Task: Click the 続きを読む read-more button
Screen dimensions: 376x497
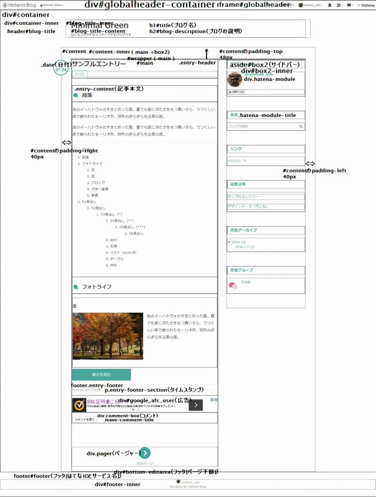Action: tap(101, 374)
